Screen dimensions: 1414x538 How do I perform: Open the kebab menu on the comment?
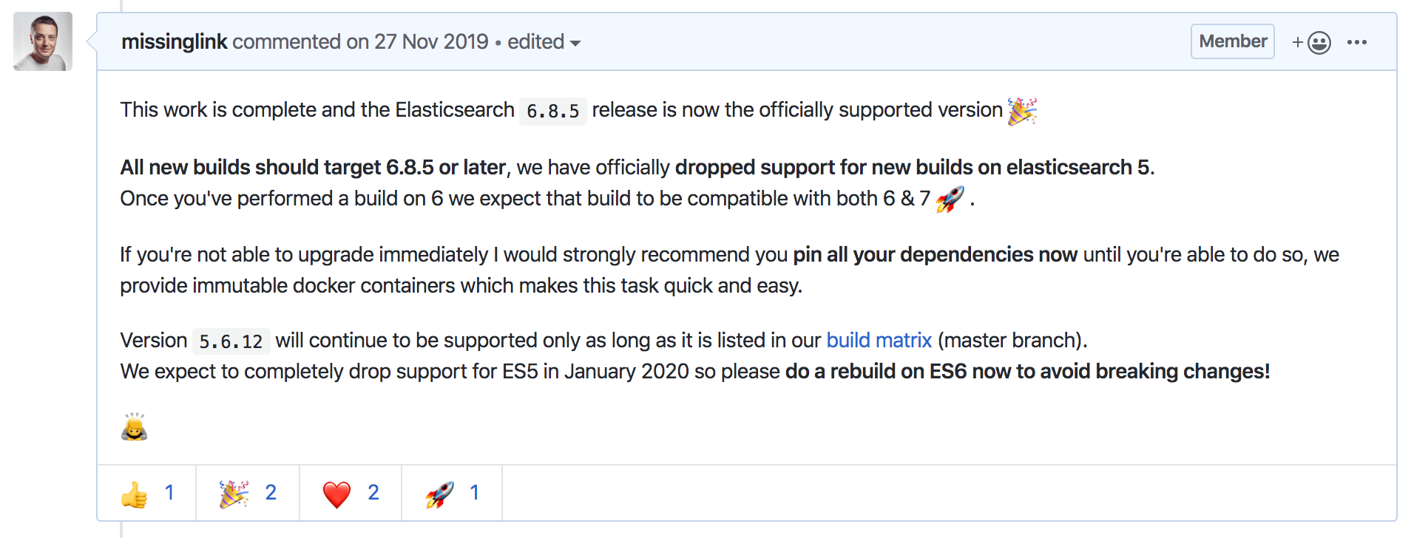click(x=1357, y=42)
